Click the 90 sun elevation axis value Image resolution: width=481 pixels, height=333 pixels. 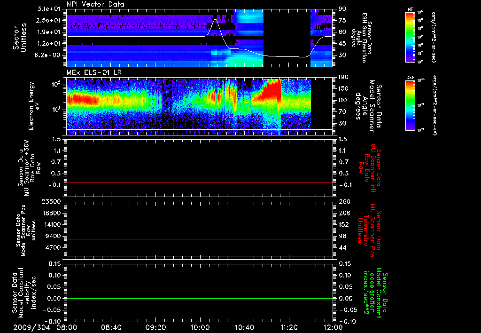pyautogui.click(x=342, y=9)
